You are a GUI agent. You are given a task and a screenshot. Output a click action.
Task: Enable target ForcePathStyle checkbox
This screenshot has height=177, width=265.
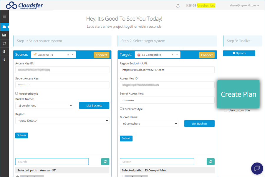point(121,109)
